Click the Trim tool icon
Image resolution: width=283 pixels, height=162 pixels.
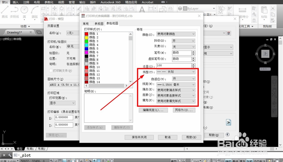pos(69,8)
